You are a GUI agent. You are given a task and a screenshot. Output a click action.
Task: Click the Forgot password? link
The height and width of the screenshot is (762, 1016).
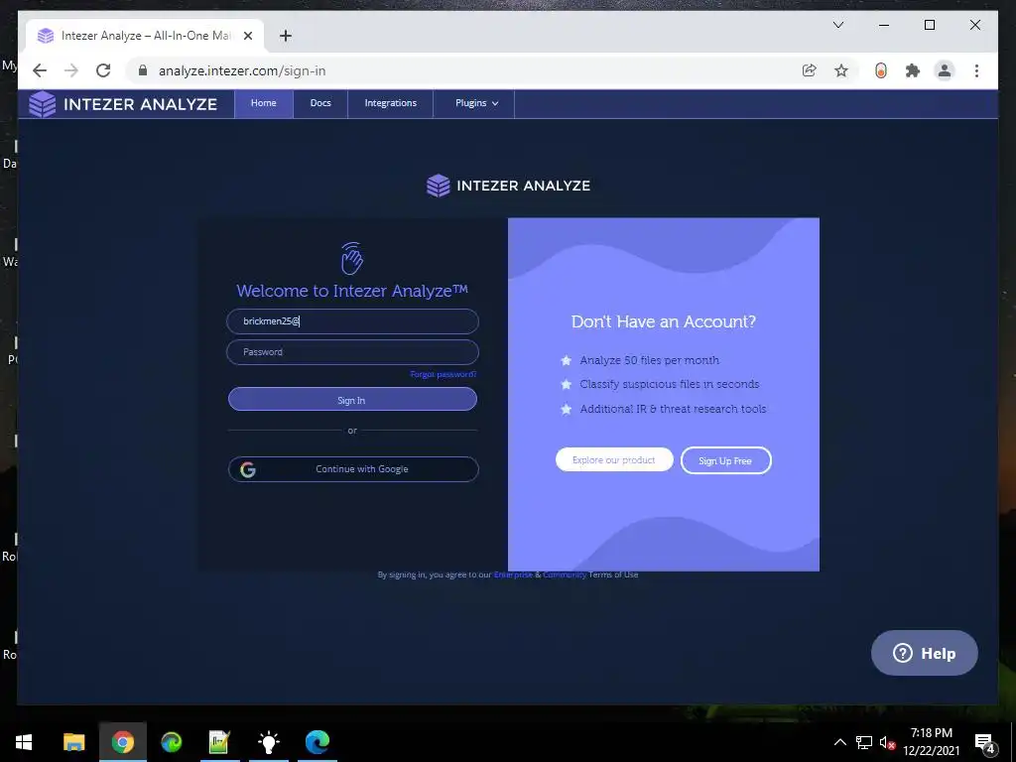(444, 374)
